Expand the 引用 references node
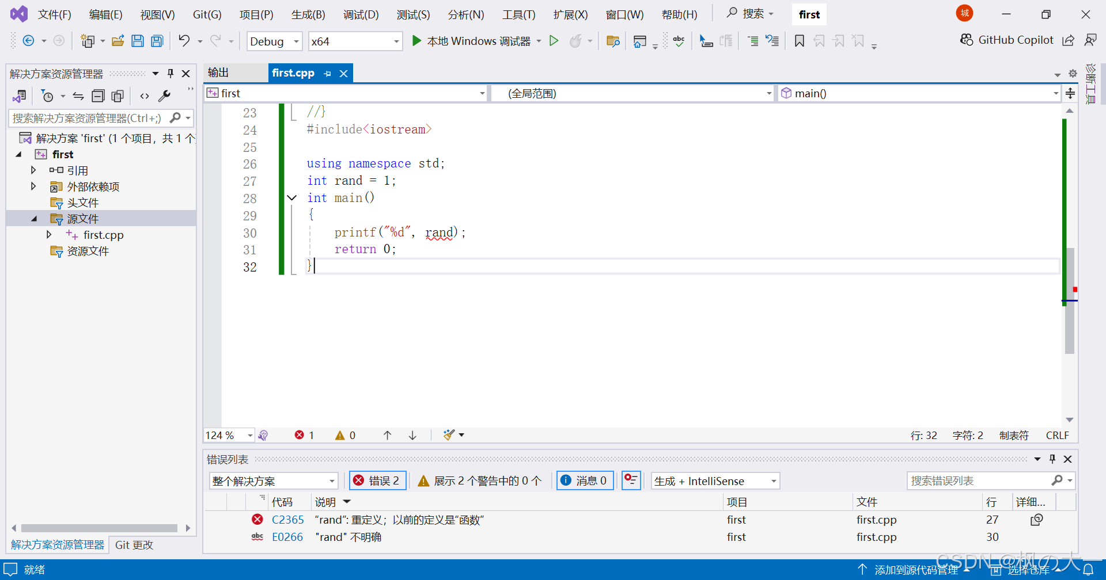Image resolution: width=1106 pixels, height=580 pixels. (x=33, y=170)
